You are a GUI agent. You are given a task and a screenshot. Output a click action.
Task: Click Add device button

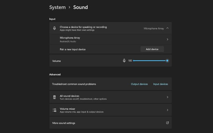pos(152,49)
